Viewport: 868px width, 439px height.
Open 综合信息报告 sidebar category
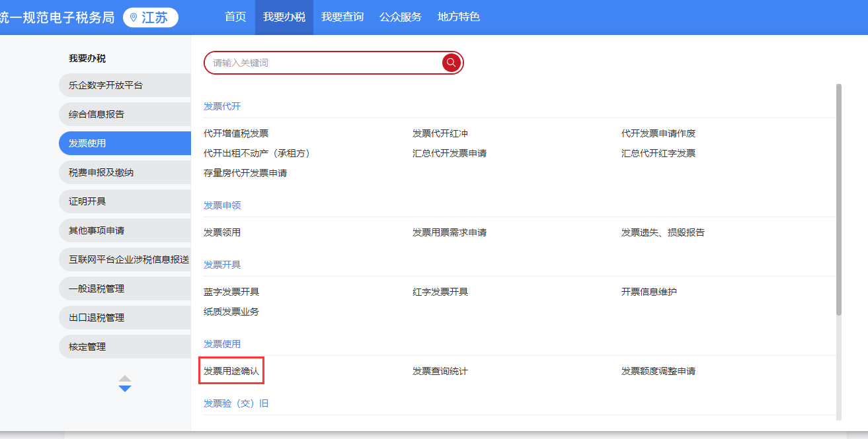point(97,114)
